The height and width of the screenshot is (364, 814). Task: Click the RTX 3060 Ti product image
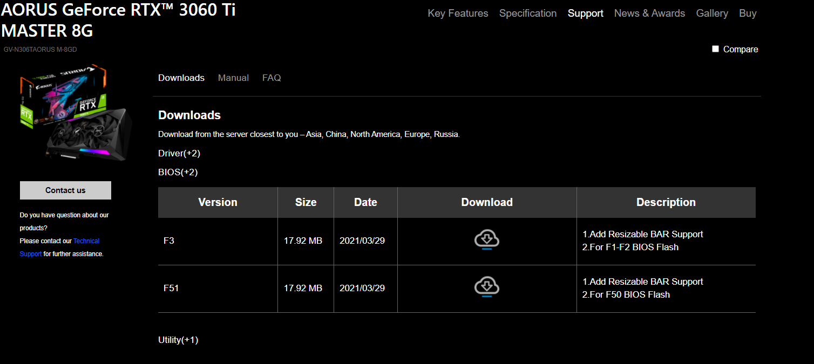(x=74, y=113)
